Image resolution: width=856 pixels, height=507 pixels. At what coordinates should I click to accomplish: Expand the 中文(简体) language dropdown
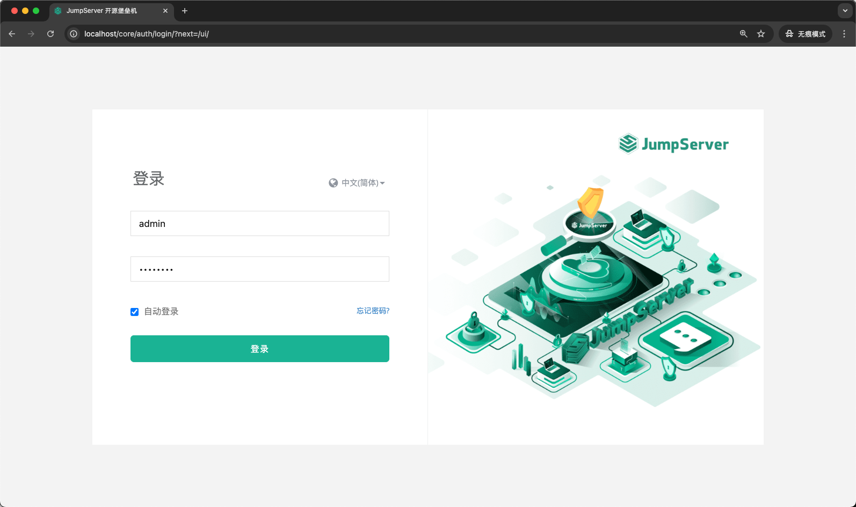364,183
